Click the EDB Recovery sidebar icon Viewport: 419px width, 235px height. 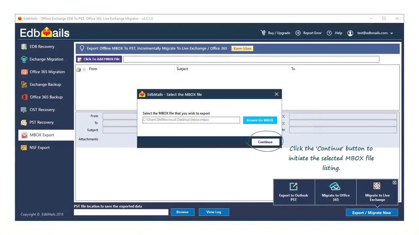pyautogui.click(x=24, y=47)
